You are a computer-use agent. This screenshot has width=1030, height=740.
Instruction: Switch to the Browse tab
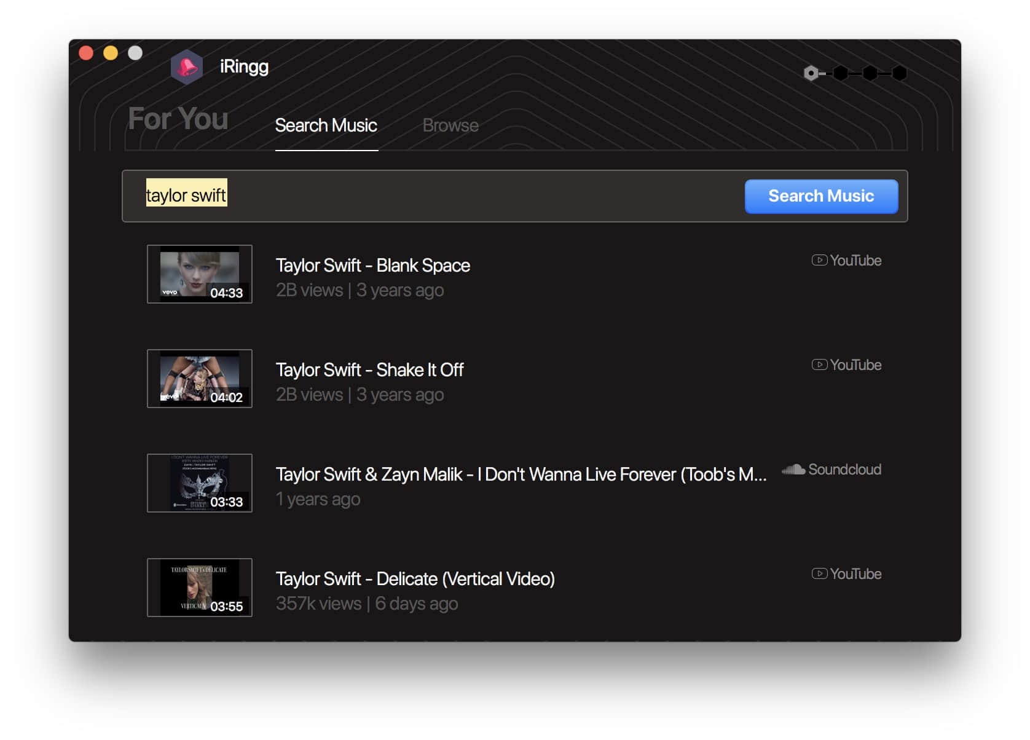pos(450,125)
